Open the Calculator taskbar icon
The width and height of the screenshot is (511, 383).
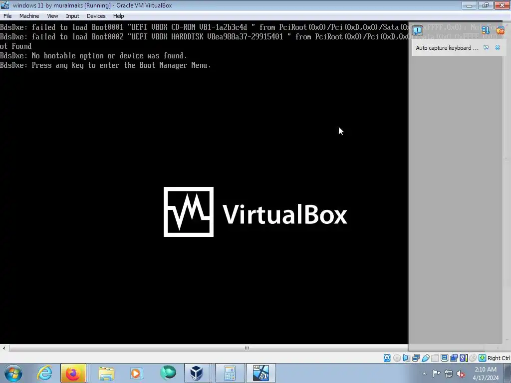pos(230,373)
